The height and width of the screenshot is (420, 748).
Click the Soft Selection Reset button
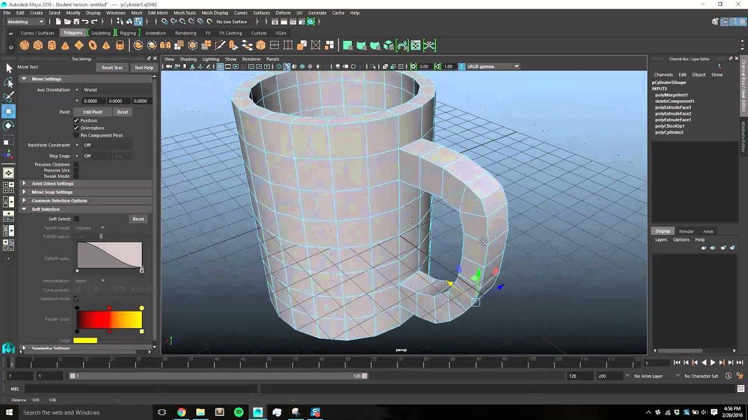click(x=138, y=219)
